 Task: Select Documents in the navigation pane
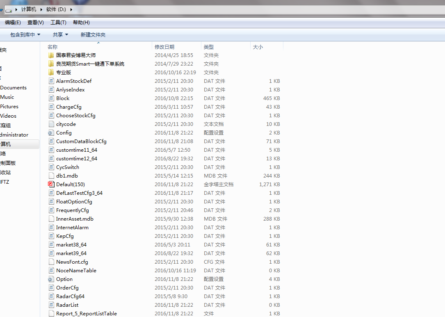pyautogui.click(x=13, y=88)
